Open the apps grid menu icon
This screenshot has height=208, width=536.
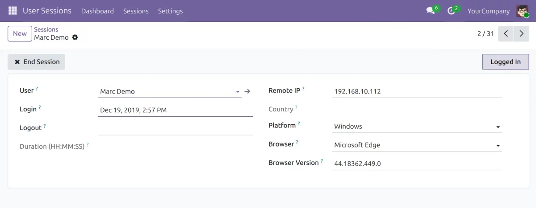click(x=13, y=11)
